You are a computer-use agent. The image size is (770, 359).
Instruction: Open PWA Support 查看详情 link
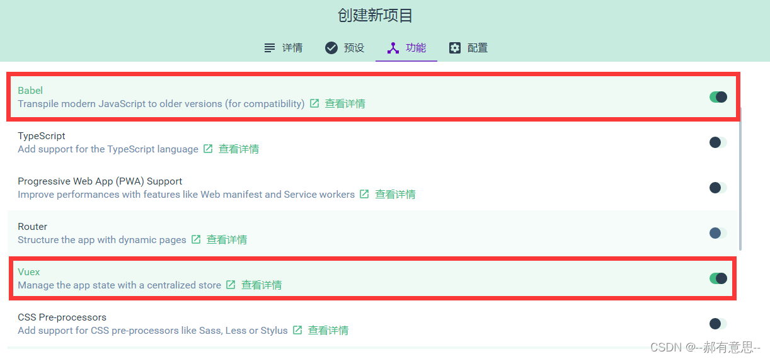[395, 195]
